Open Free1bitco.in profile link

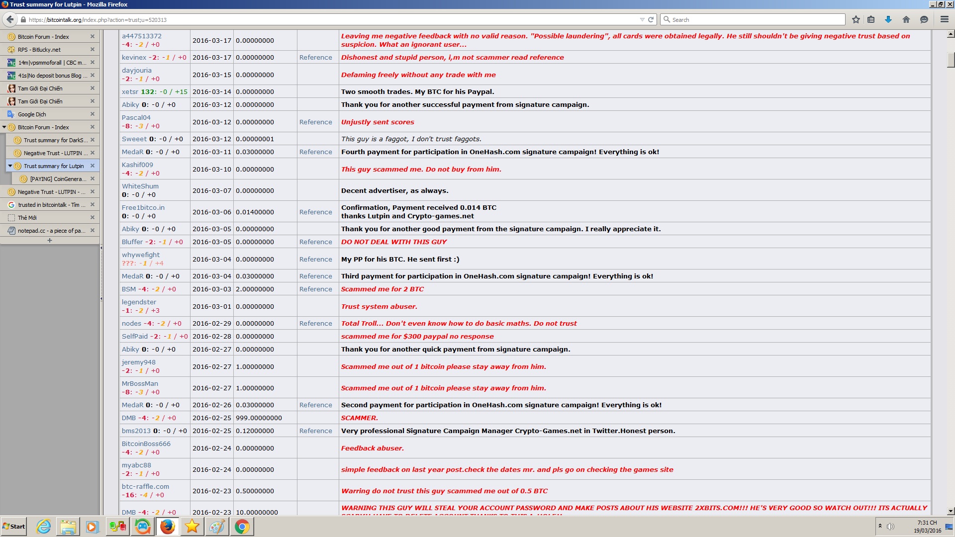[x=143, y=208]
